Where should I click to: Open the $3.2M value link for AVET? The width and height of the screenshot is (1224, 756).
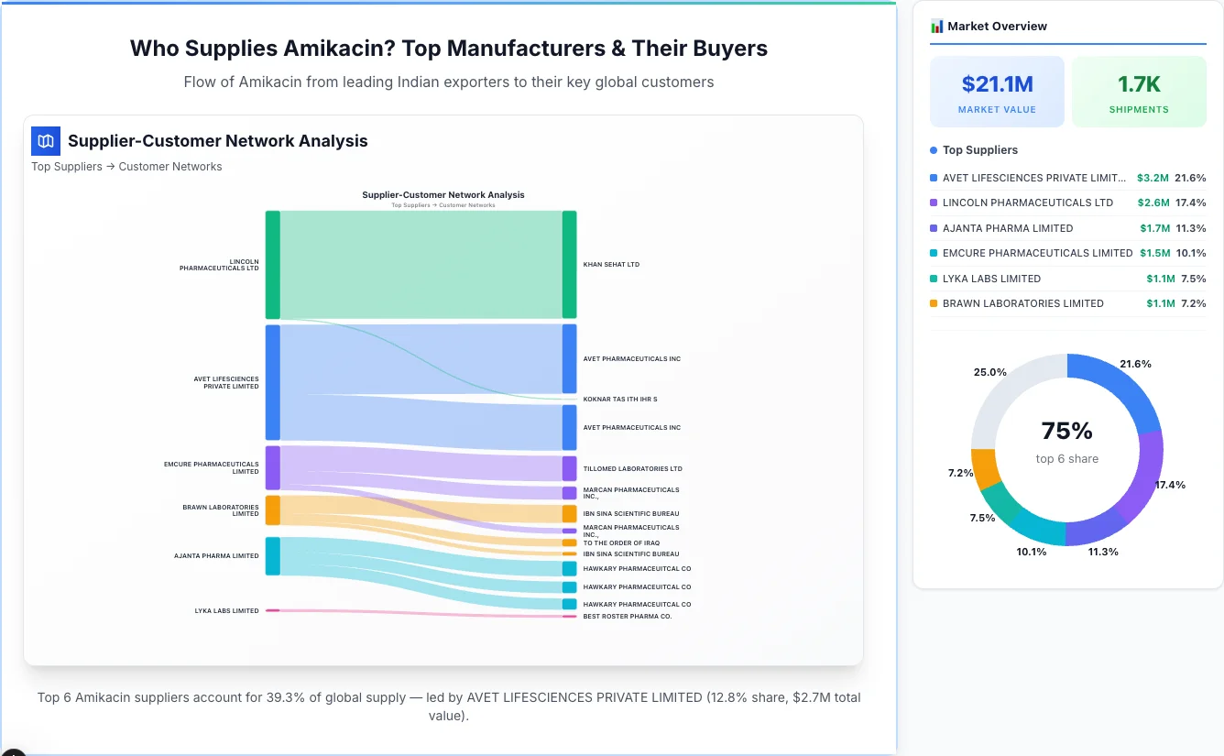coord(1151,178)
